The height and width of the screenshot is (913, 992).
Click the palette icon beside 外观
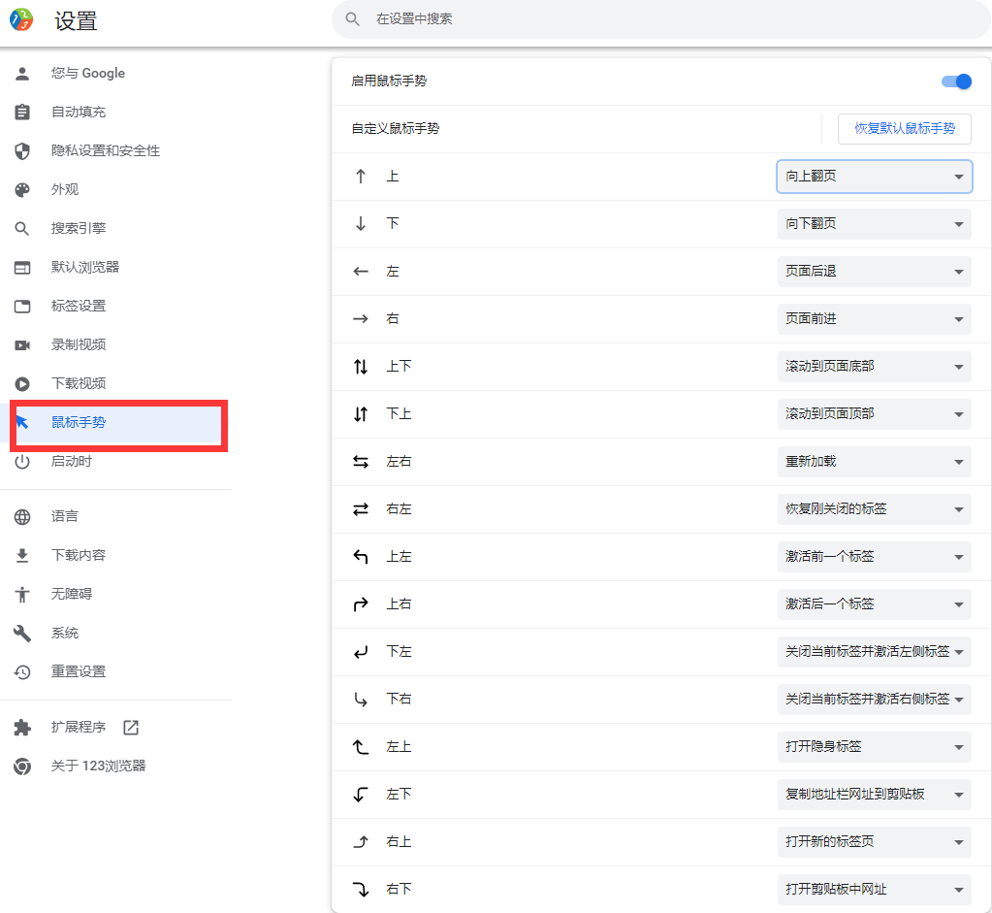[x=22, y=190]
